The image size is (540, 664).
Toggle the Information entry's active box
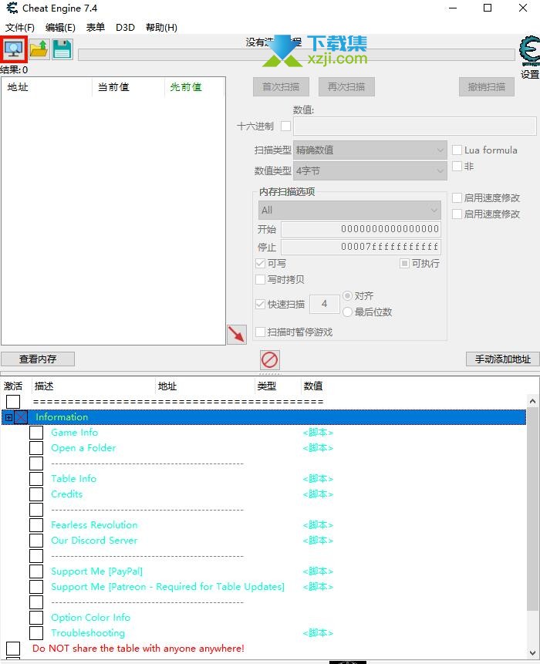pos(21,417)
